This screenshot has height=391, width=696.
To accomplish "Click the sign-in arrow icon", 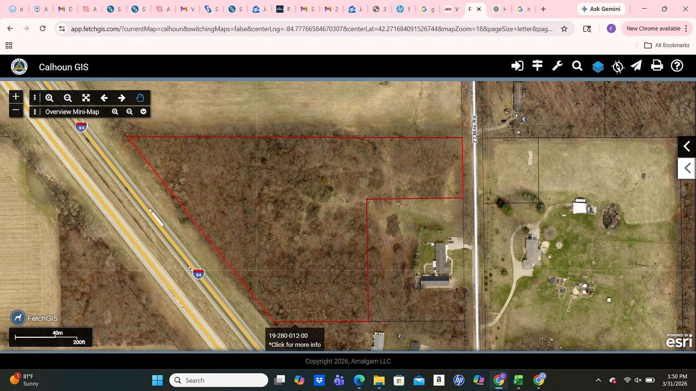I will 517,66.
